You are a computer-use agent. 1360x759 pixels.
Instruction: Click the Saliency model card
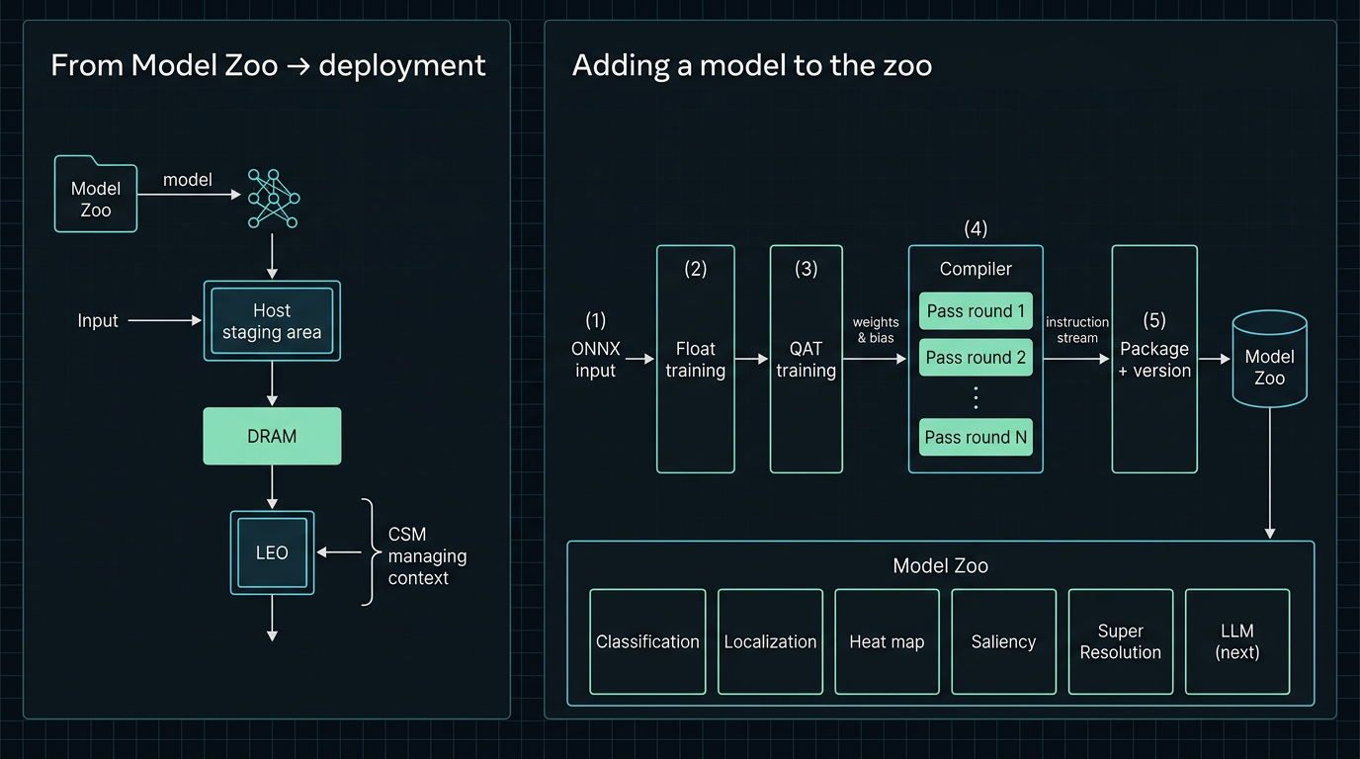coord(1003,641)
